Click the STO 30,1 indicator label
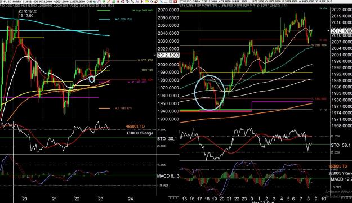Screen dimensions: 352x203 pyautogui.click(x=167, y=139)
